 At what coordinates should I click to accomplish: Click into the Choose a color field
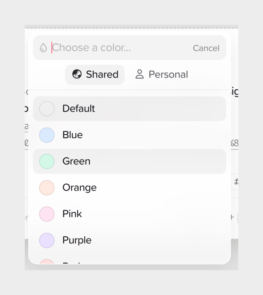(x=120, y=48)
